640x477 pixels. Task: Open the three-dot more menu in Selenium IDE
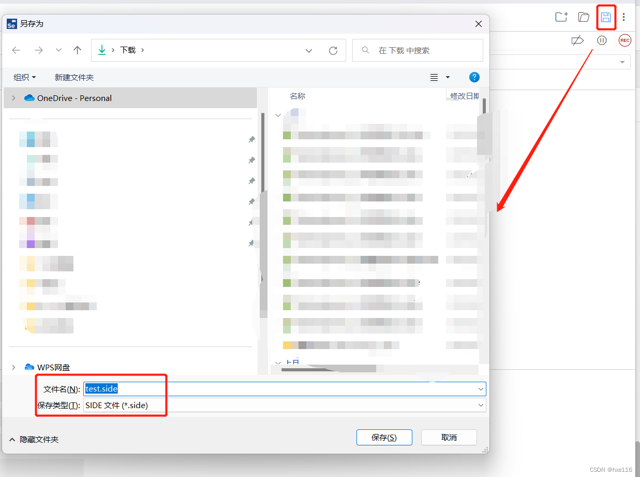click(x=624, y=17)
